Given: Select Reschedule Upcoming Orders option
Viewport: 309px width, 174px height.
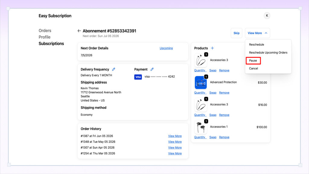Looking at the screenshot, I should coord(268,53).
